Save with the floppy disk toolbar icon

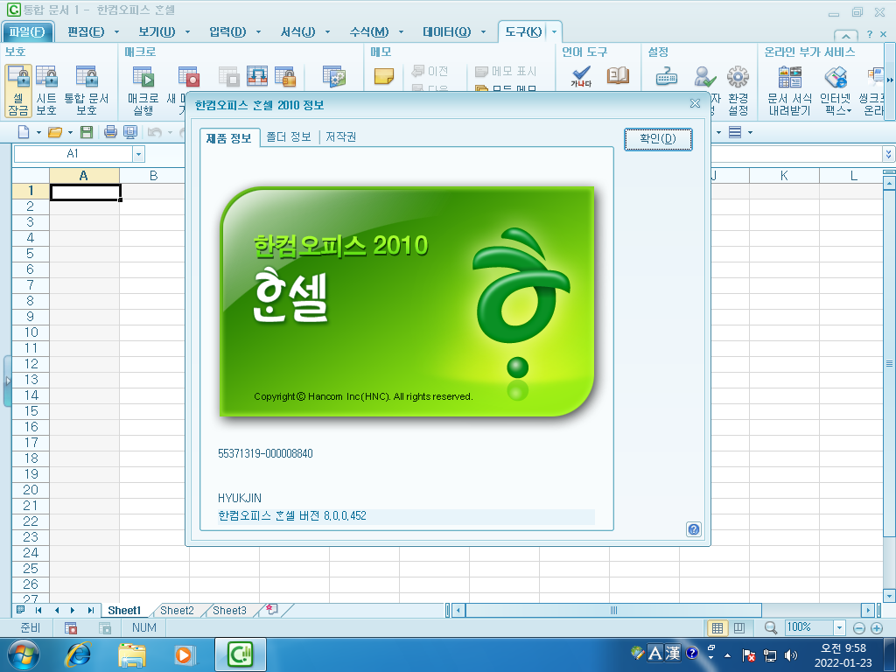tap(87, 133)
